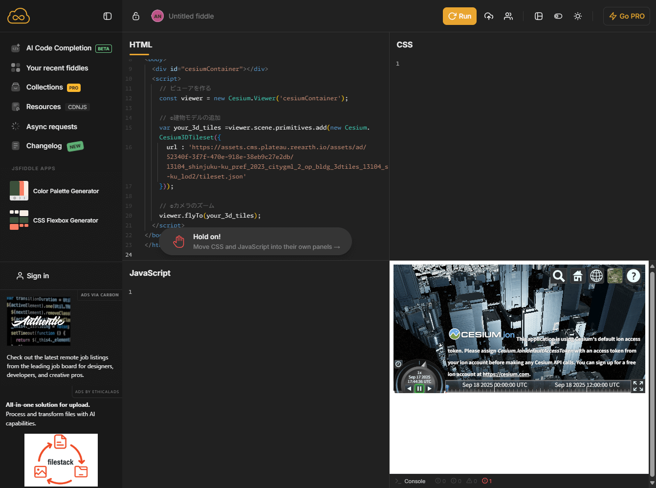This screenshot has width=656, height=488.
Task: Open the collaborate people icon
Action: 508,16
